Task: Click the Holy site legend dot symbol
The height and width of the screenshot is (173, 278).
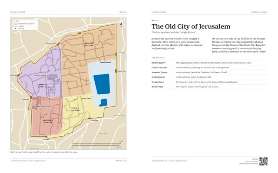Action: coord(16,29)
